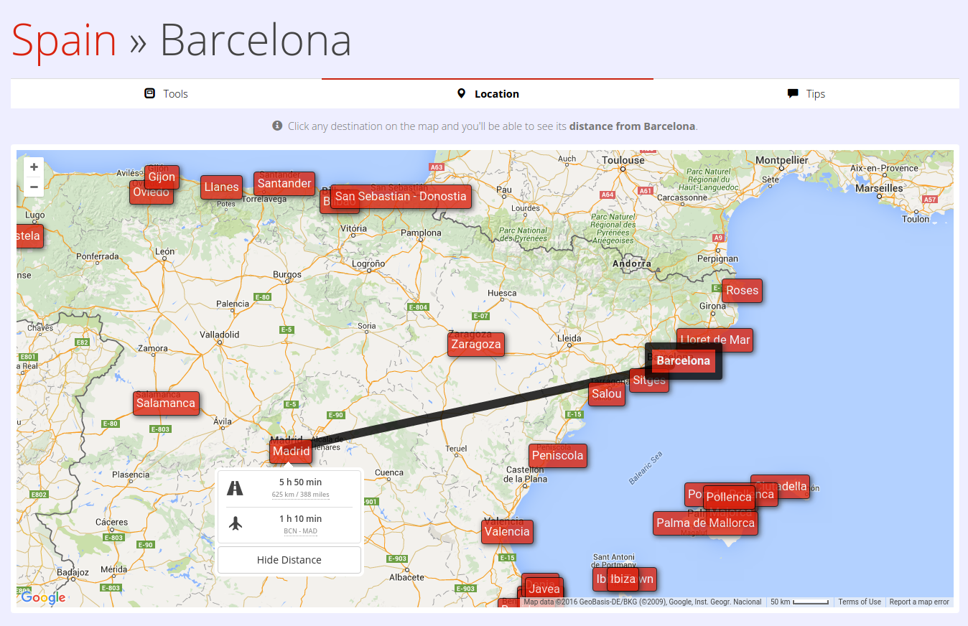The image size is (968, 626).
Task: Click the Albacete city label
Action: coord(406,577)
